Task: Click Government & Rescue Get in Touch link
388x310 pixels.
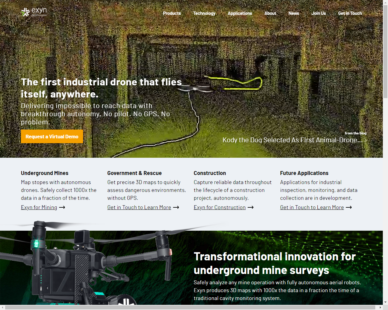Action: 139,207
